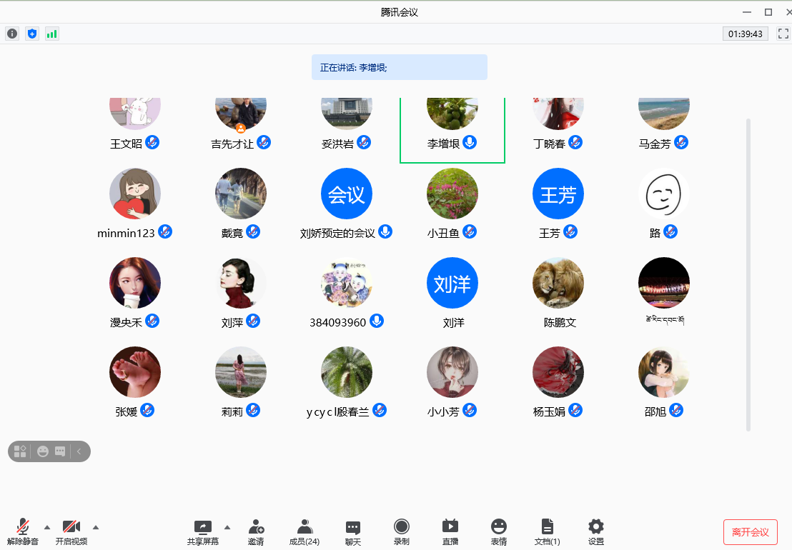Click the participant list vertical scrollbar
The width and height of the screenshot is (792, 550).
[748, 275]
